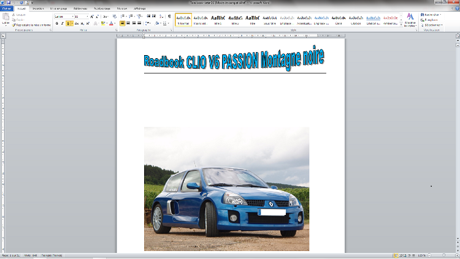Apply the Normal style
Viewport: 460px width, 259px height.
coord(183,20)
